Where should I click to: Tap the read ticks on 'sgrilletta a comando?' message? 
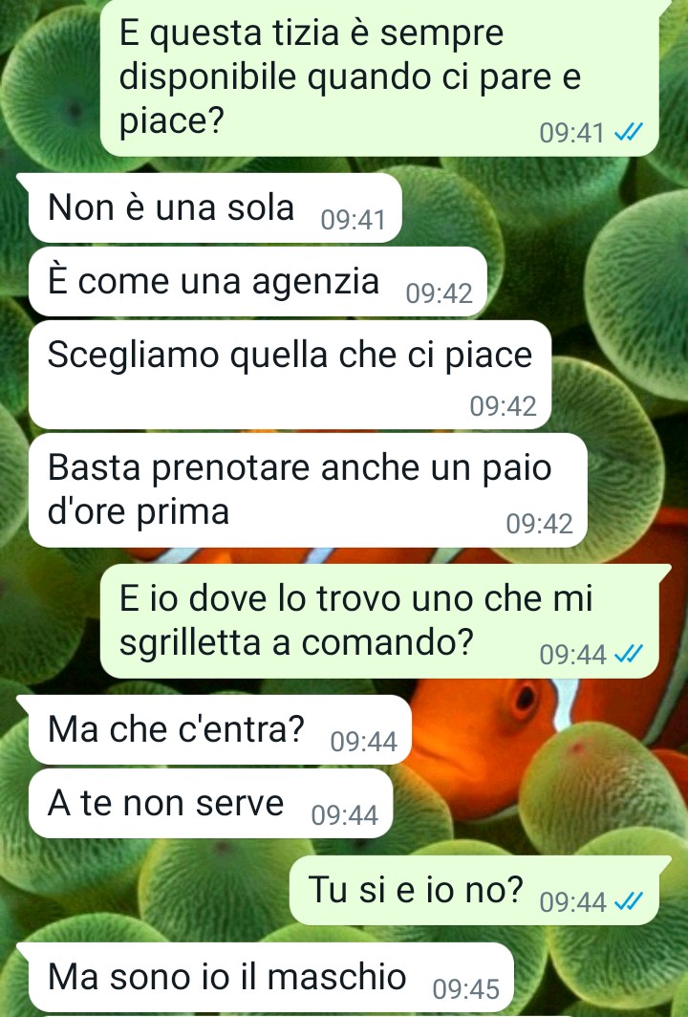(x=629, y=655)
